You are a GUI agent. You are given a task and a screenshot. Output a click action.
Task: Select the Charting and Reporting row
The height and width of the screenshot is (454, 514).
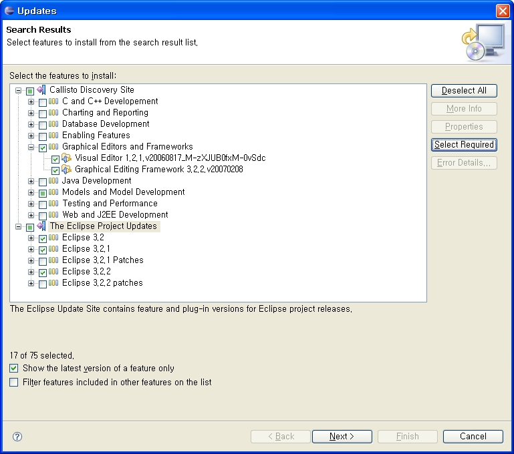(105, 113)
